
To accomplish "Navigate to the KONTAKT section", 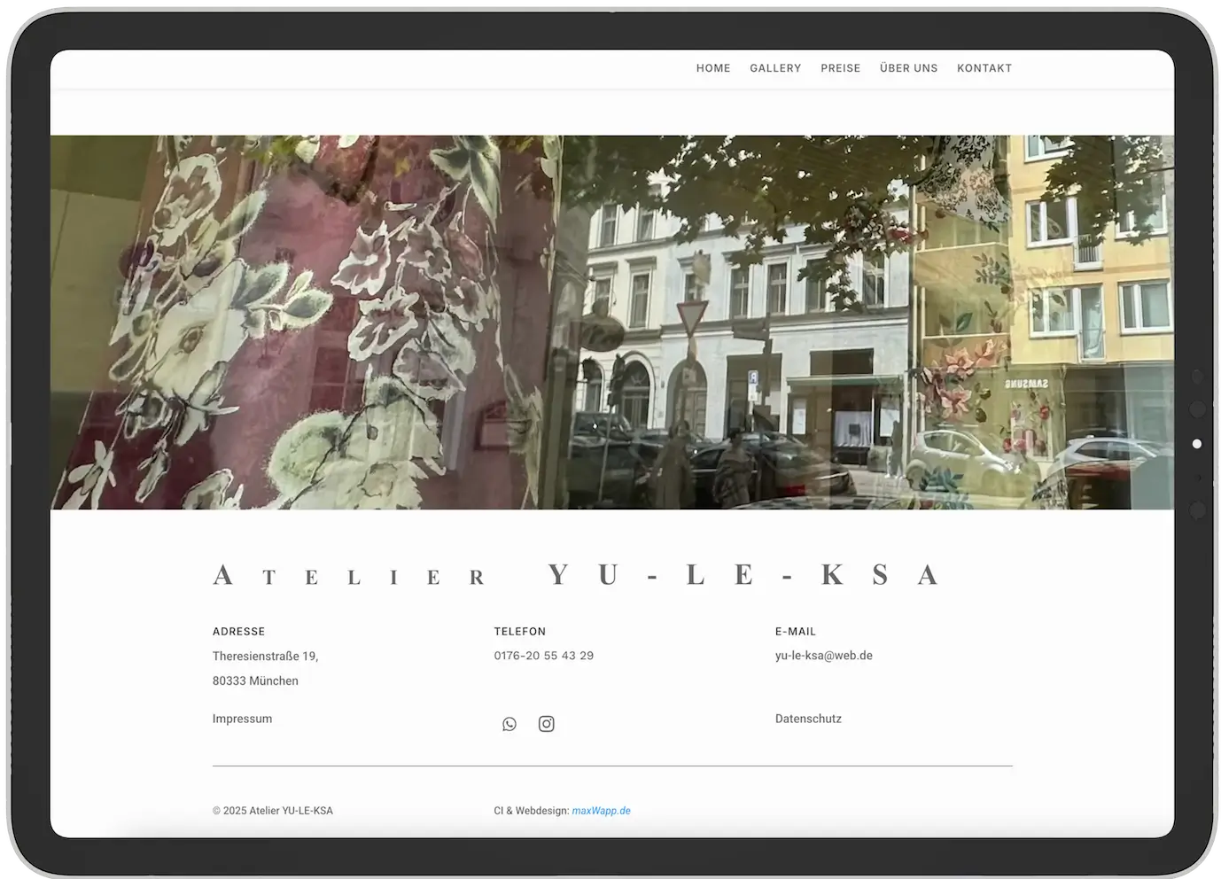I will tap(984, 68).
